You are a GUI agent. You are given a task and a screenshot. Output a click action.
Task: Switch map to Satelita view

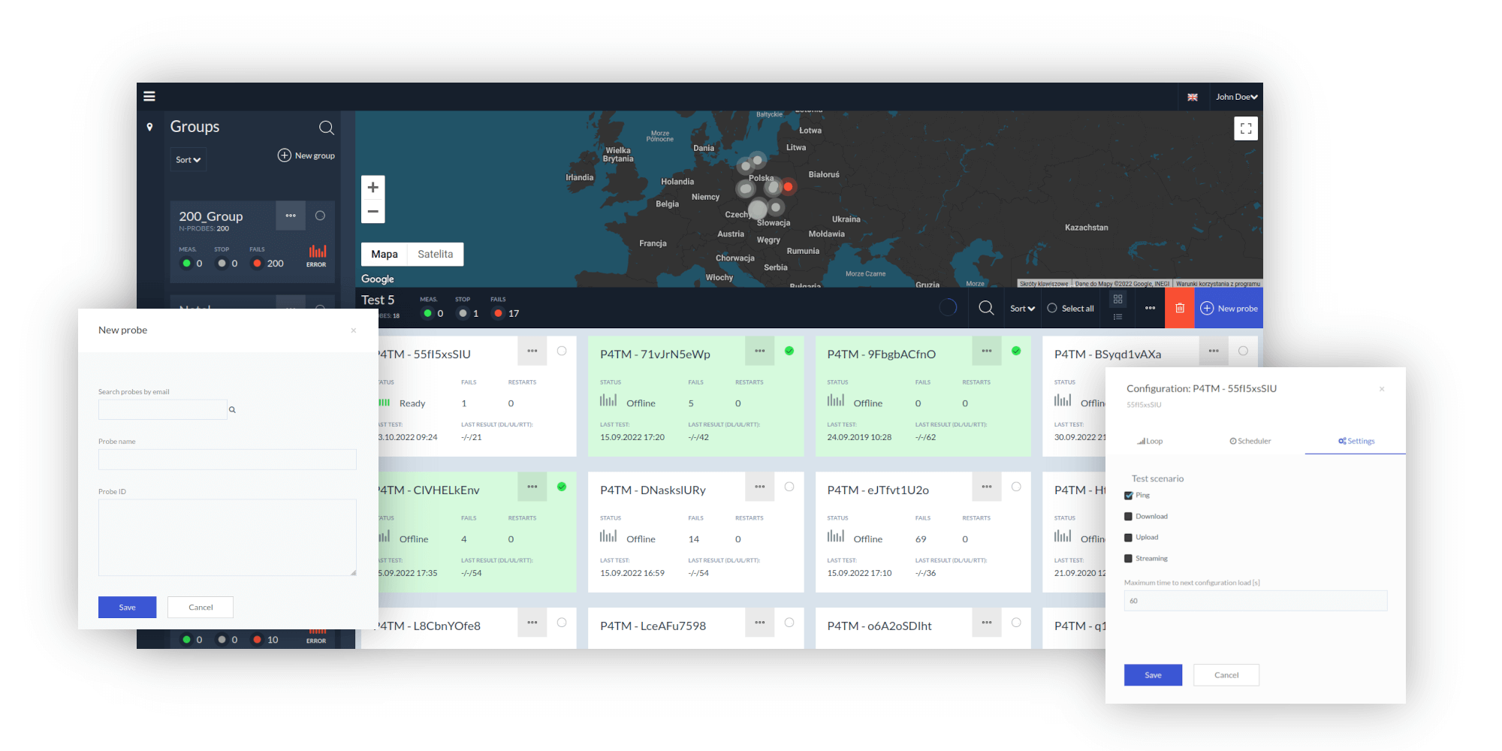click(x=435, y=255)
